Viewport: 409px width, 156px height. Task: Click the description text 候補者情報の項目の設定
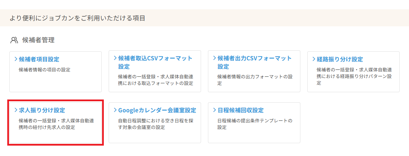(44, 70)
